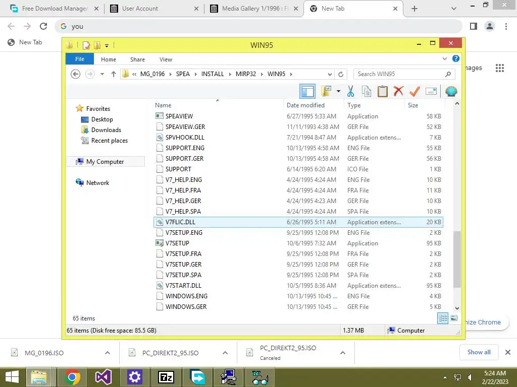Select the SUPPORT ICO file
The width and height of the screenshot is (517, 387).
298,169
